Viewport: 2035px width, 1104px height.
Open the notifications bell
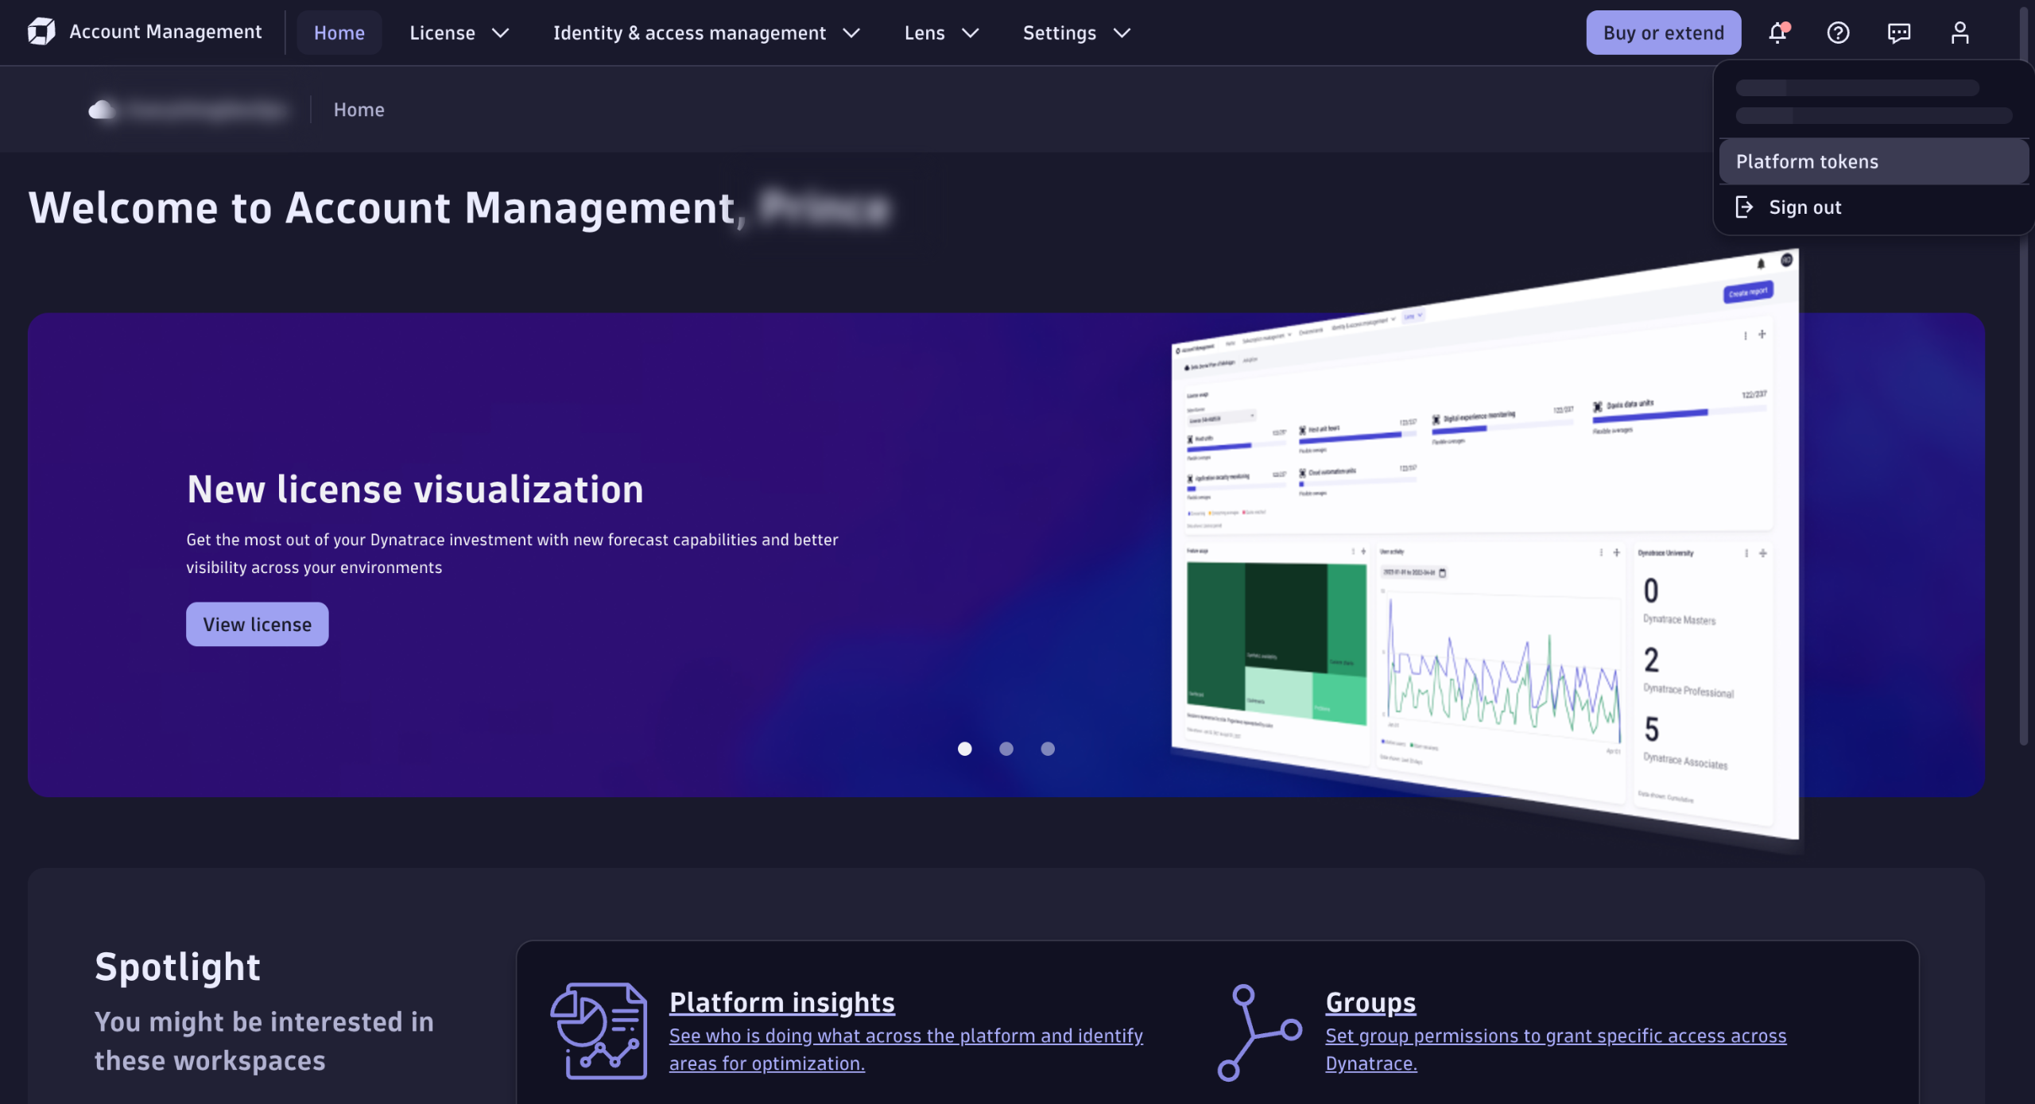tap(1777, 33)
